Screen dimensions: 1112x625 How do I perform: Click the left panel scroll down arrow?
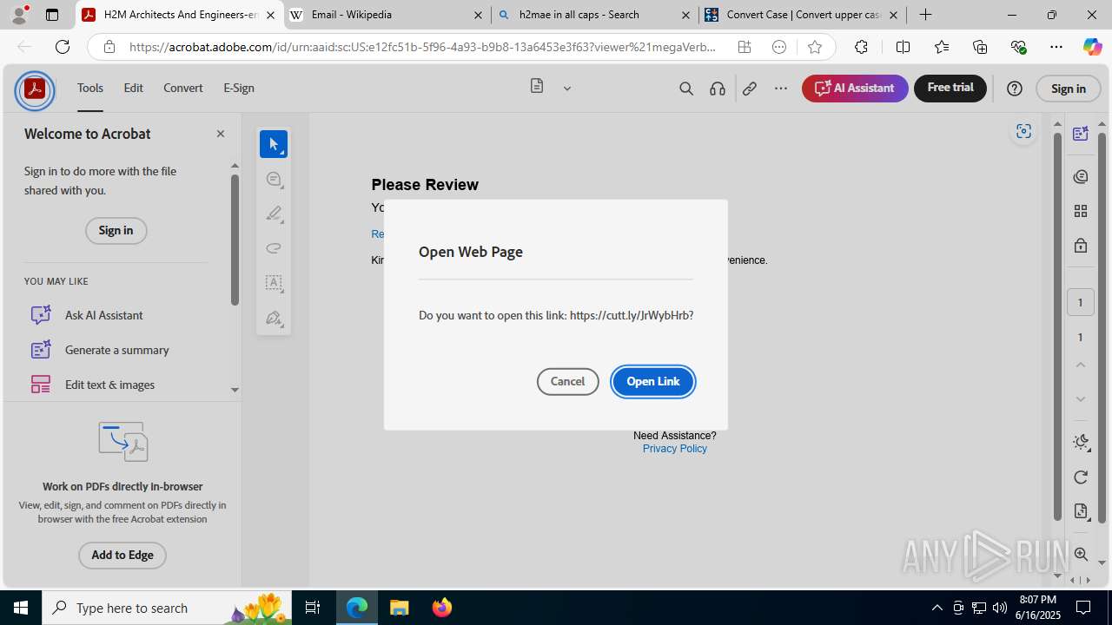[235, 390]
